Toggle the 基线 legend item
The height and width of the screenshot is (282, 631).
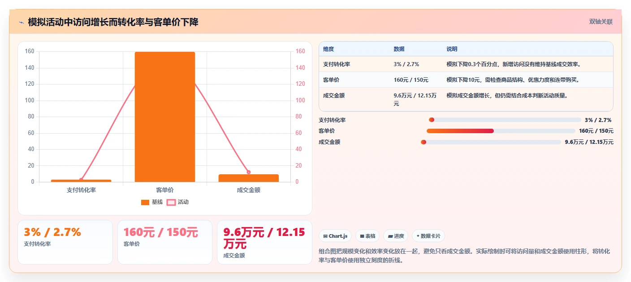[152, 202]
